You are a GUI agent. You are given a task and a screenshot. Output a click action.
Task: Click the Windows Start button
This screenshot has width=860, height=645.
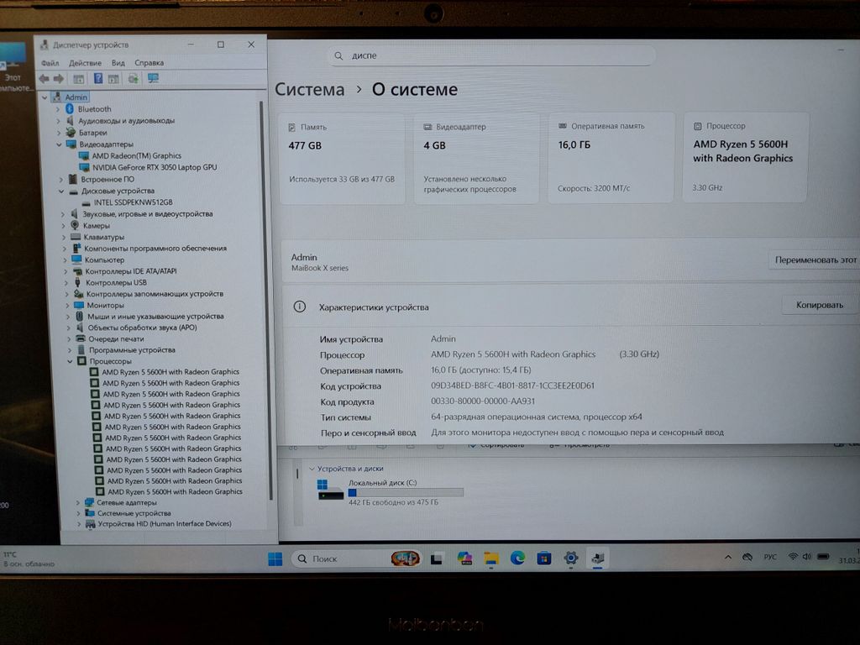click(275, 559)
